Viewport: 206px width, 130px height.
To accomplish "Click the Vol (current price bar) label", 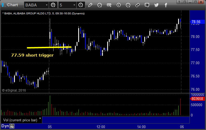I will pyautogui.click(x=20, y=120).
